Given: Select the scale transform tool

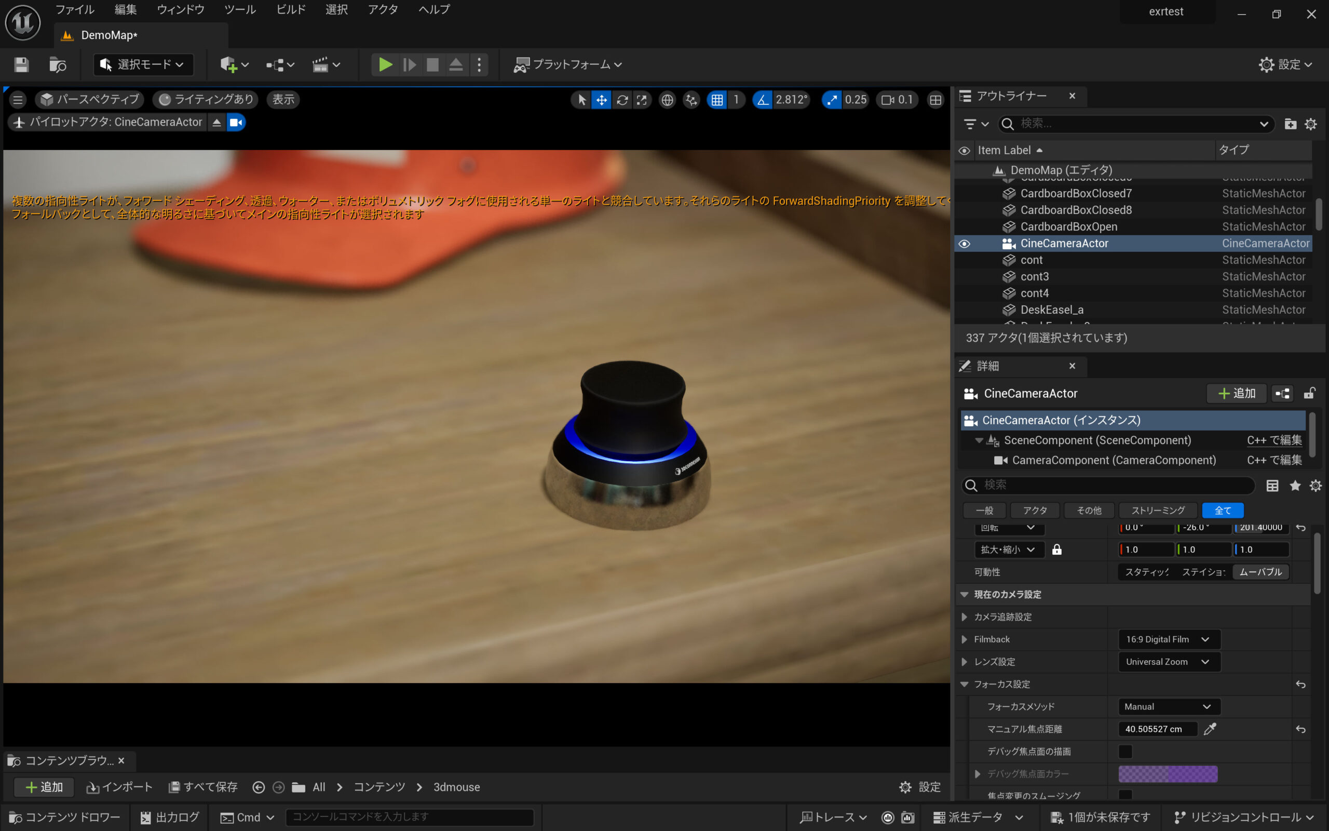Looking at the screenshot, I should coord(642,100).
